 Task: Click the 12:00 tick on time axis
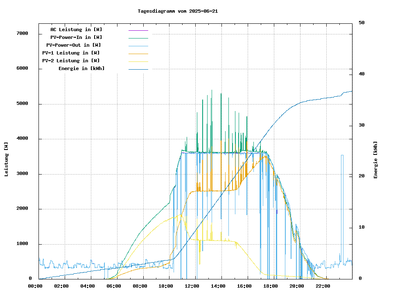192,286
